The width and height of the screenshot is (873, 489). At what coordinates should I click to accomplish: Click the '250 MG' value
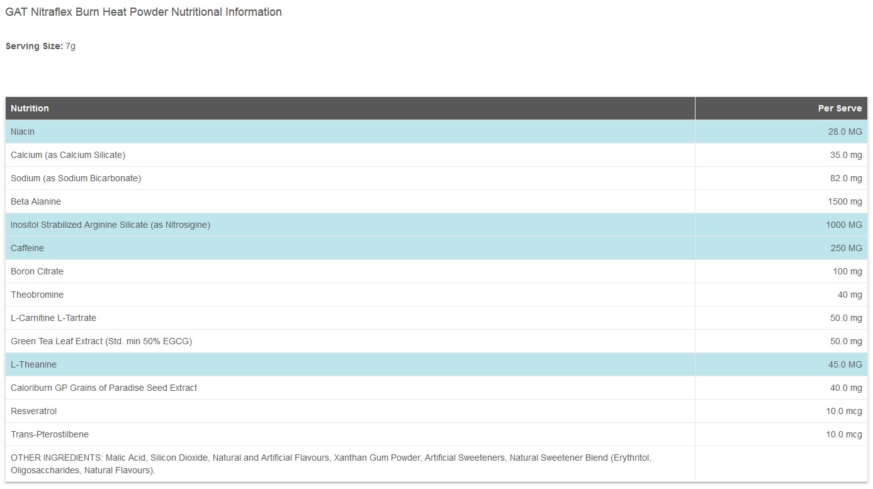[847, 248]
